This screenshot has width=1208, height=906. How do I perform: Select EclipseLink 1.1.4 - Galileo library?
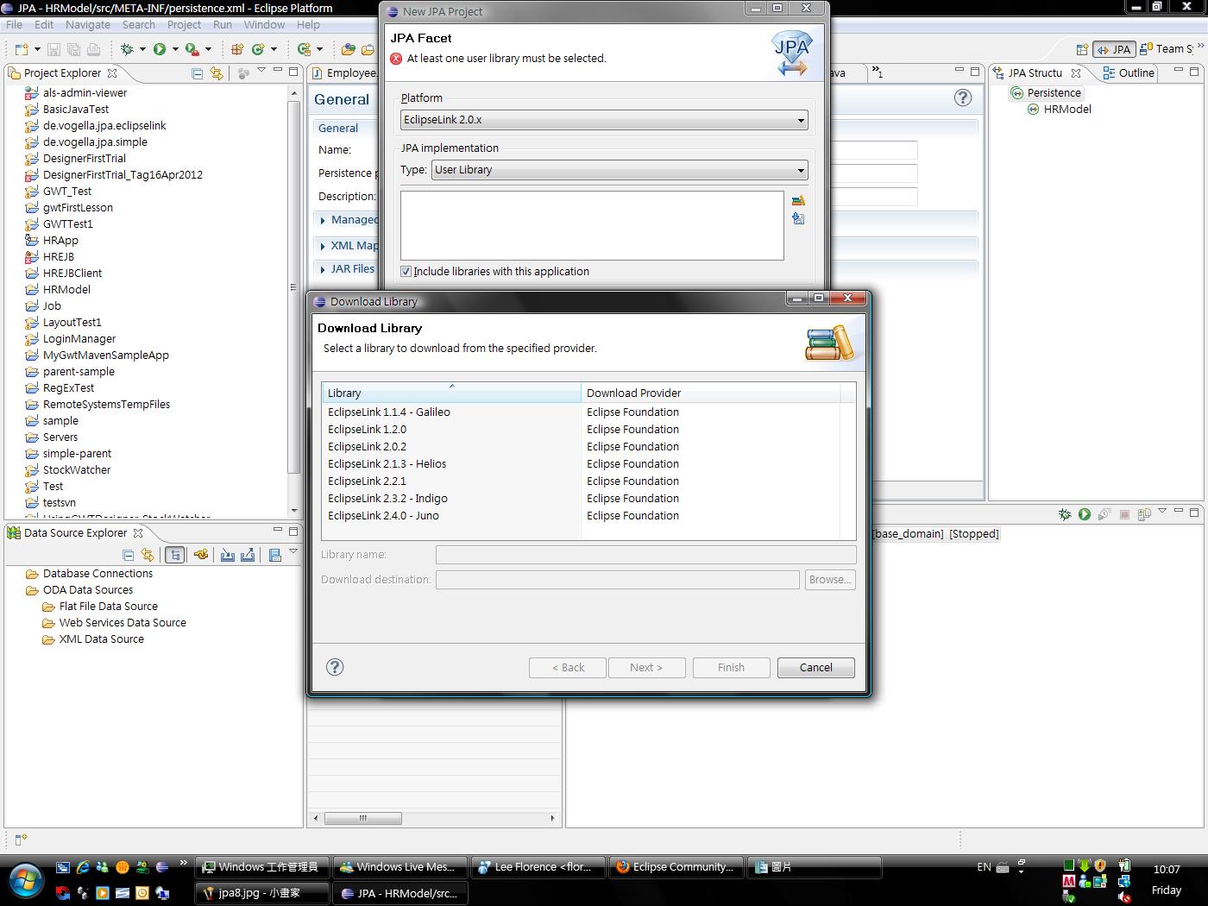[x=389, y=412]
